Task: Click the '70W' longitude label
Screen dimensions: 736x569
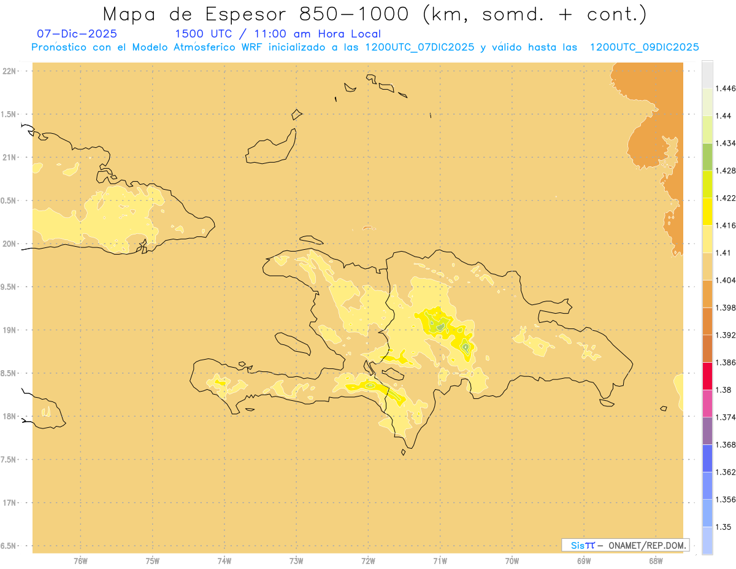Action: click(512, 560)
